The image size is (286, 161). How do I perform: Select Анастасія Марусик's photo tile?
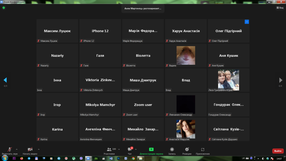pyautogui.click(x=186, y=129)
